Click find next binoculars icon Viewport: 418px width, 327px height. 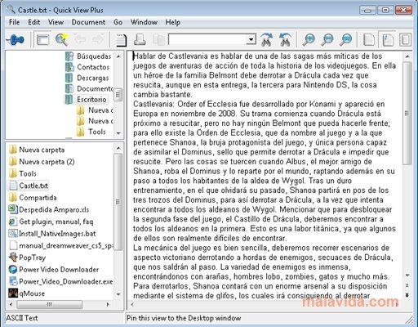point(267,40)
